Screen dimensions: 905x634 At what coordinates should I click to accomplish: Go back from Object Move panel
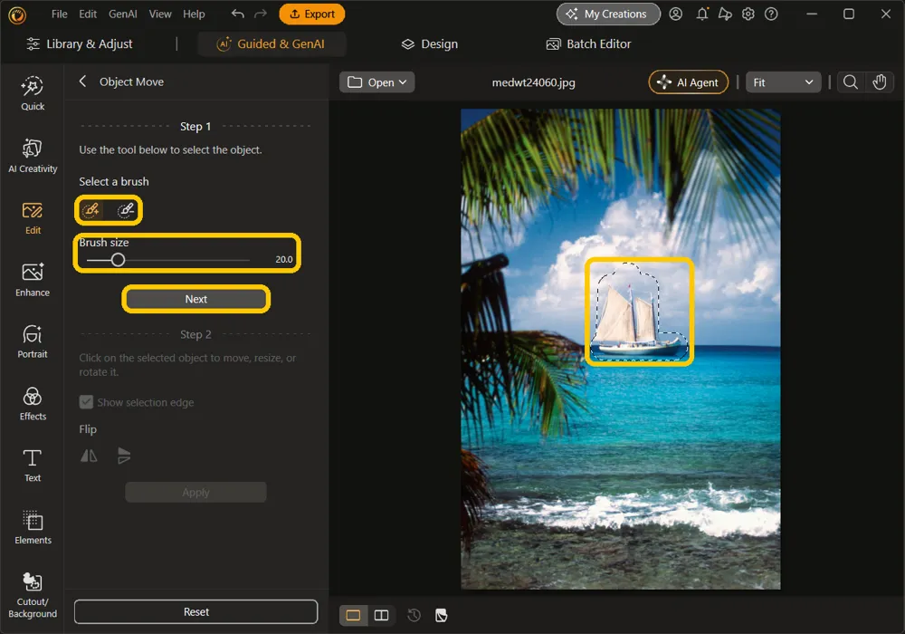[82, 82]
